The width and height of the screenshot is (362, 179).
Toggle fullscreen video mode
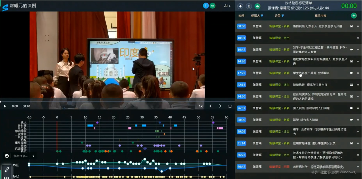pyautogui.click(x=230, y=106)
